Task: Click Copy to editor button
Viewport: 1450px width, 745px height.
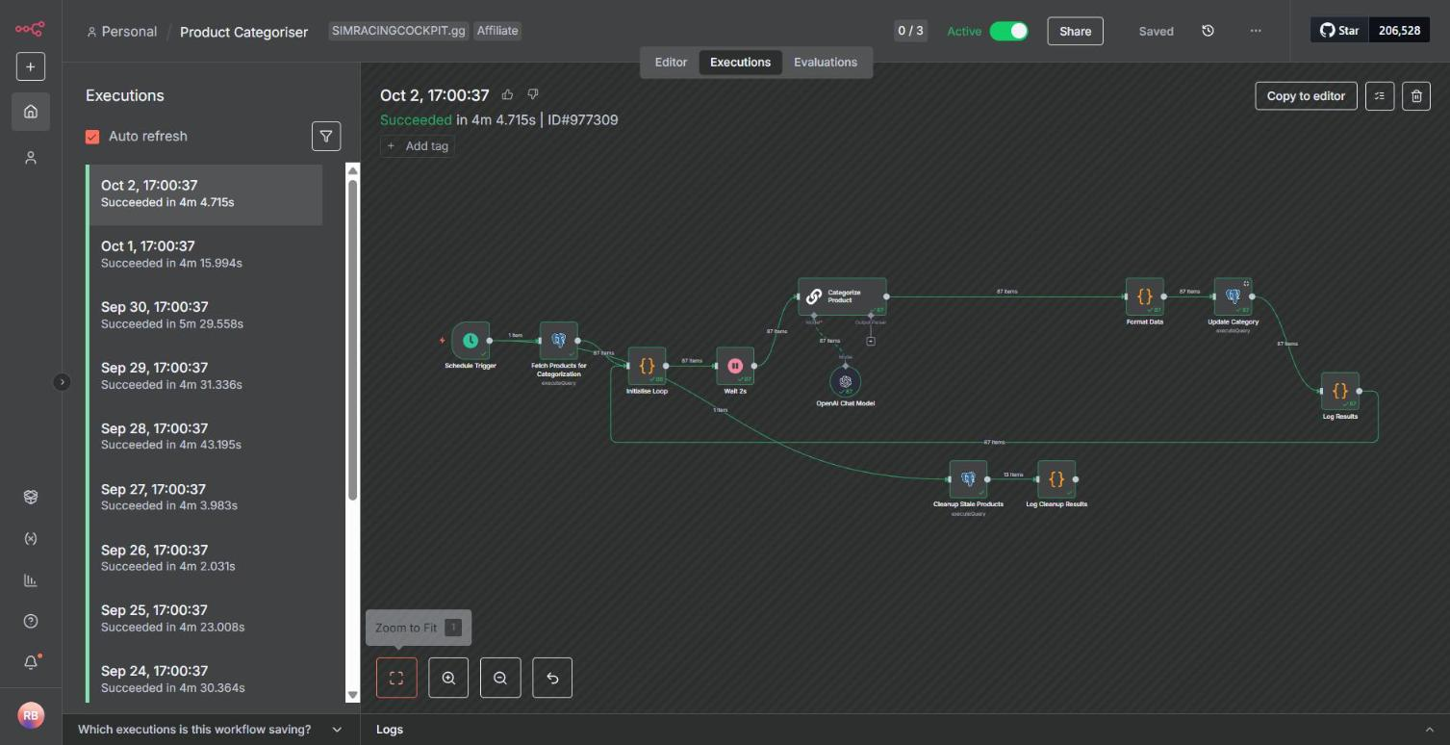Action: tap(1306, 95)
